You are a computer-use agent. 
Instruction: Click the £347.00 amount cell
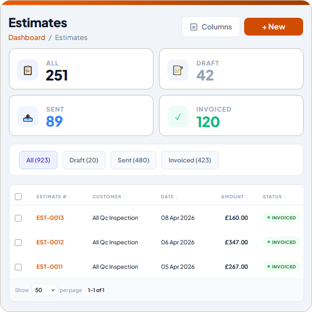click(236, 243)
